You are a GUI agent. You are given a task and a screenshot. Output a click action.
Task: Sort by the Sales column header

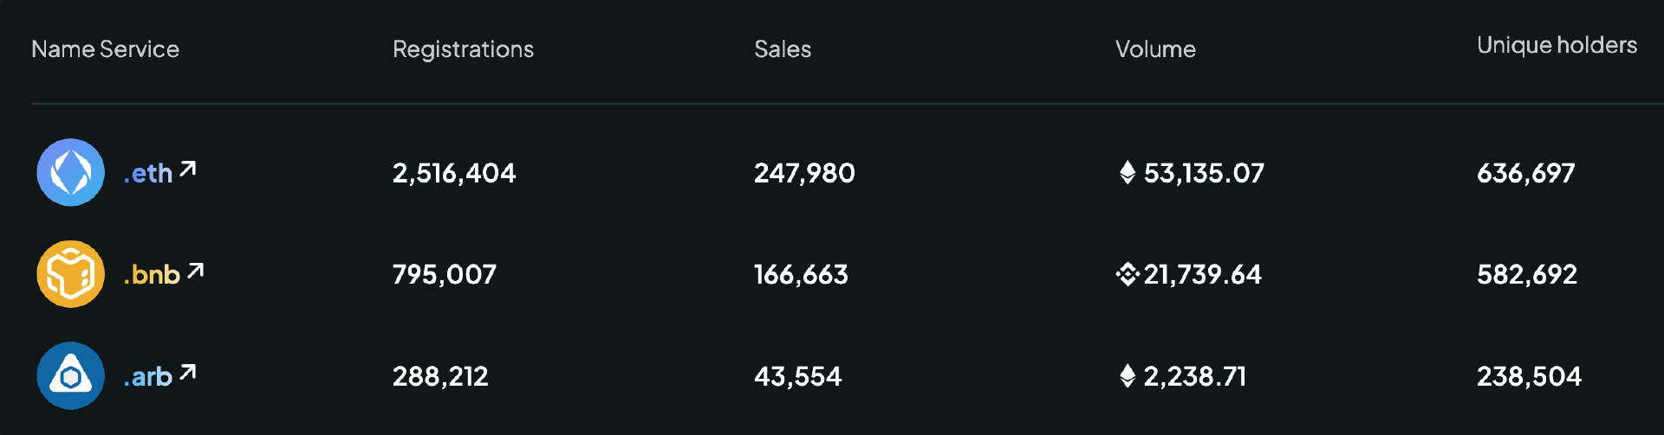783,49
